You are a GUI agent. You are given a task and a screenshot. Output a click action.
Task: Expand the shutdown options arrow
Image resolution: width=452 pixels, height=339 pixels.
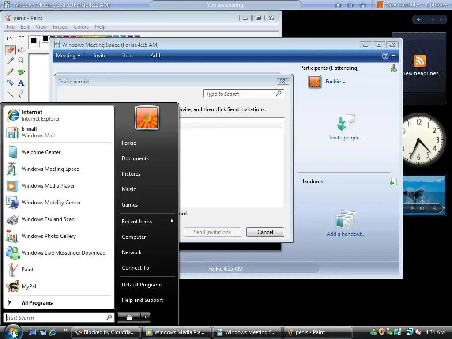pos(145,317)
